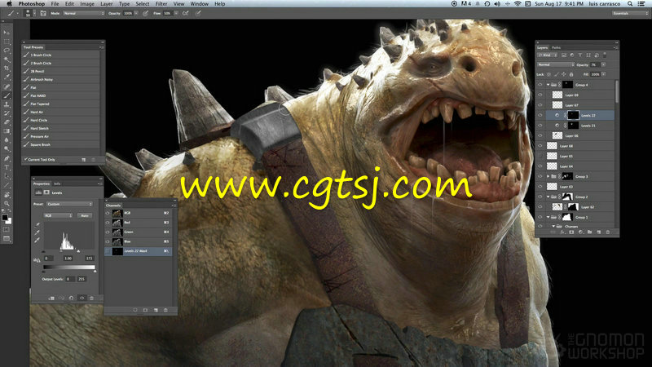Image resolution: width=652 pixels, height=367 pixels.
Task: Hide Layer 68 using its eye icon
Action: [x=540, y=146]
